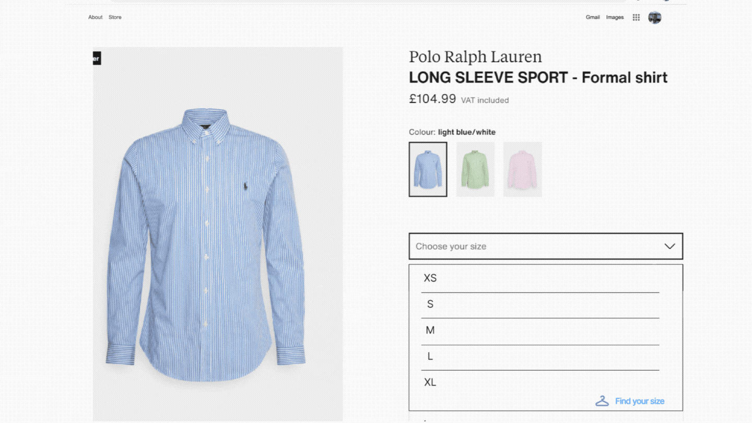Select size XS from the list

tap(540, 278)
